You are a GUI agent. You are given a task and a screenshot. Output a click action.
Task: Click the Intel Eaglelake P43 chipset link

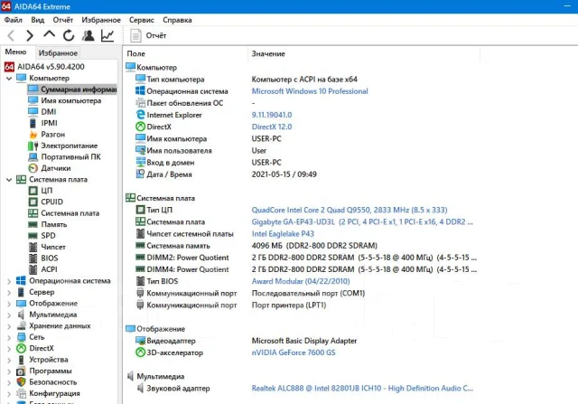tap(283, 234)
